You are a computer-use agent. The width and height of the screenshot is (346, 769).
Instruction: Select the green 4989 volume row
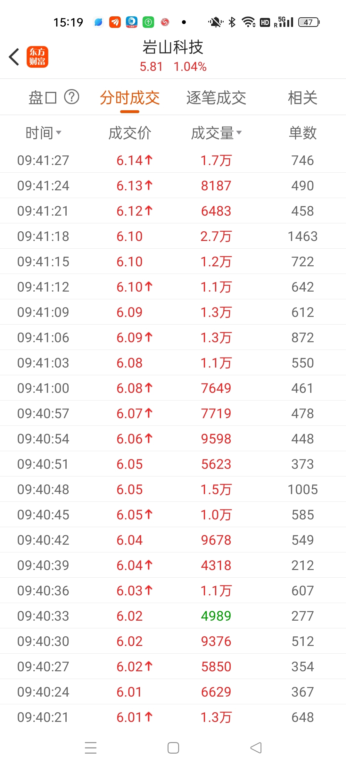tap(173, 616)
